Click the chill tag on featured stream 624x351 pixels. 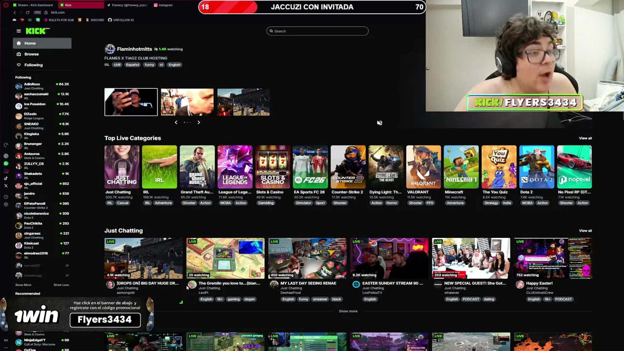click(x=117, y=65)
